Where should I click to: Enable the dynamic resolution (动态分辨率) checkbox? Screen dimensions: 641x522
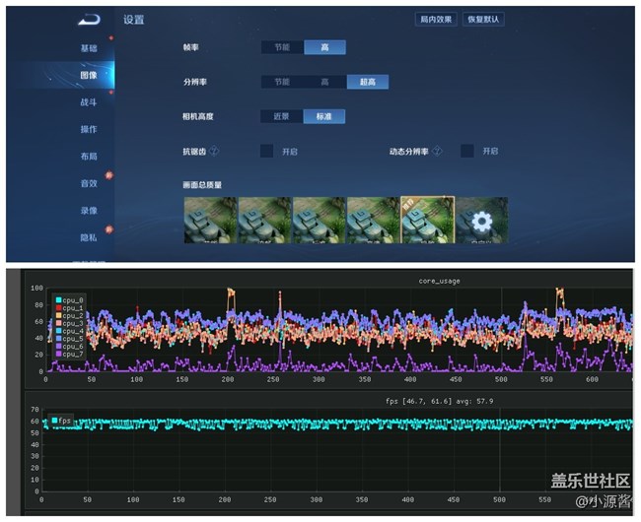[467, 151]
